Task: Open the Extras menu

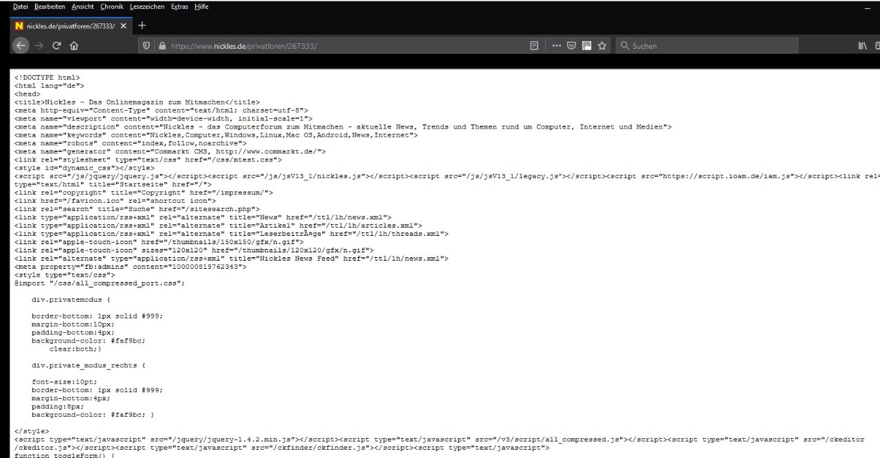Action: (x=180, y=6)
